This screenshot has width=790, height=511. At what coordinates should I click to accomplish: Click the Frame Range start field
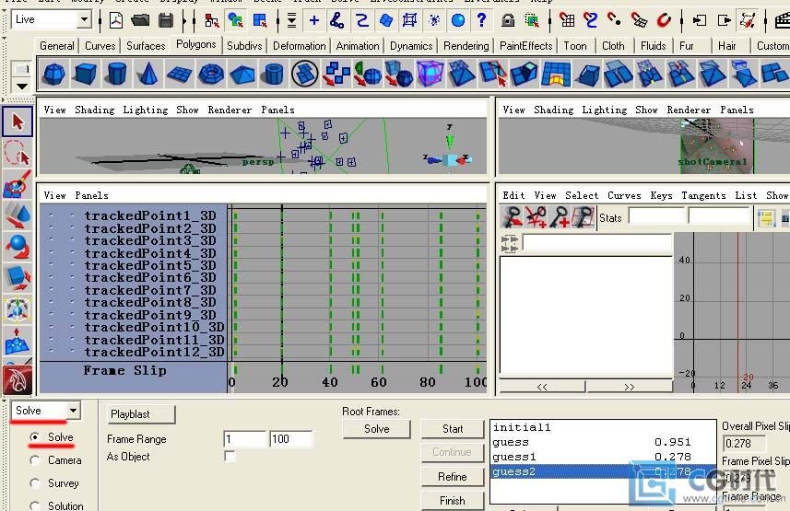(245, 439)
